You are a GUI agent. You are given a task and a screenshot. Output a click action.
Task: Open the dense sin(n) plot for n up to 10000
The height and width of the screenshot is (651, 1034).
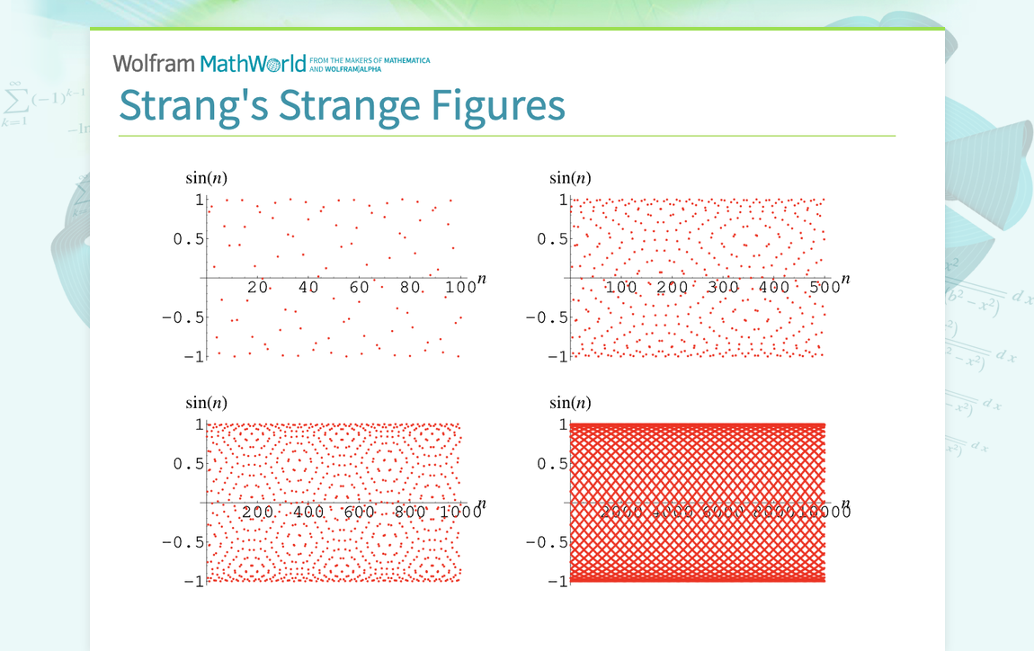pos(697,499)
